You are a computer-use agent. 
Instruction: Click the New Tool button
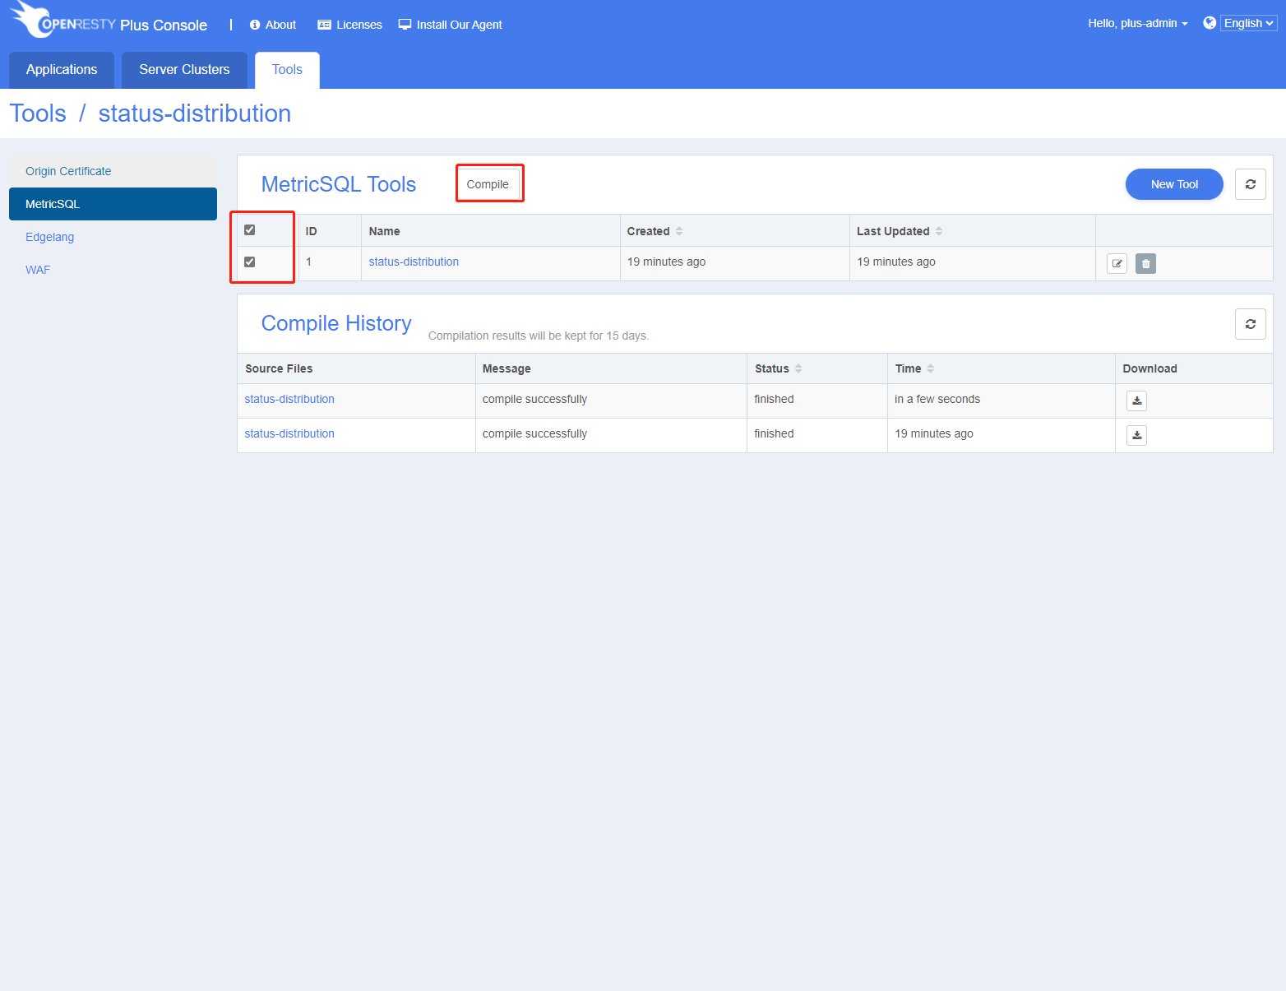[1174, 184]
